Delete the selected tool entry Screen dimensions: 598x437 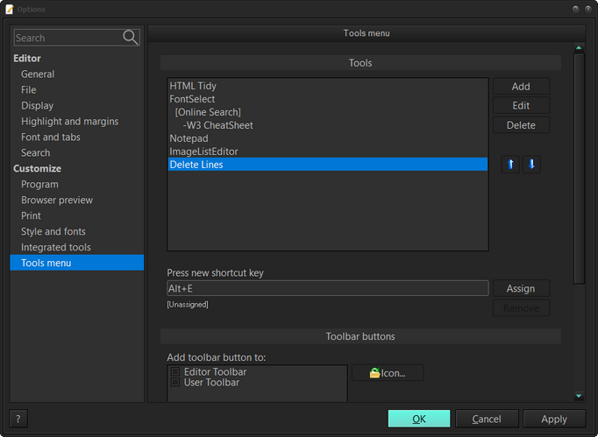tap(521, 125)
